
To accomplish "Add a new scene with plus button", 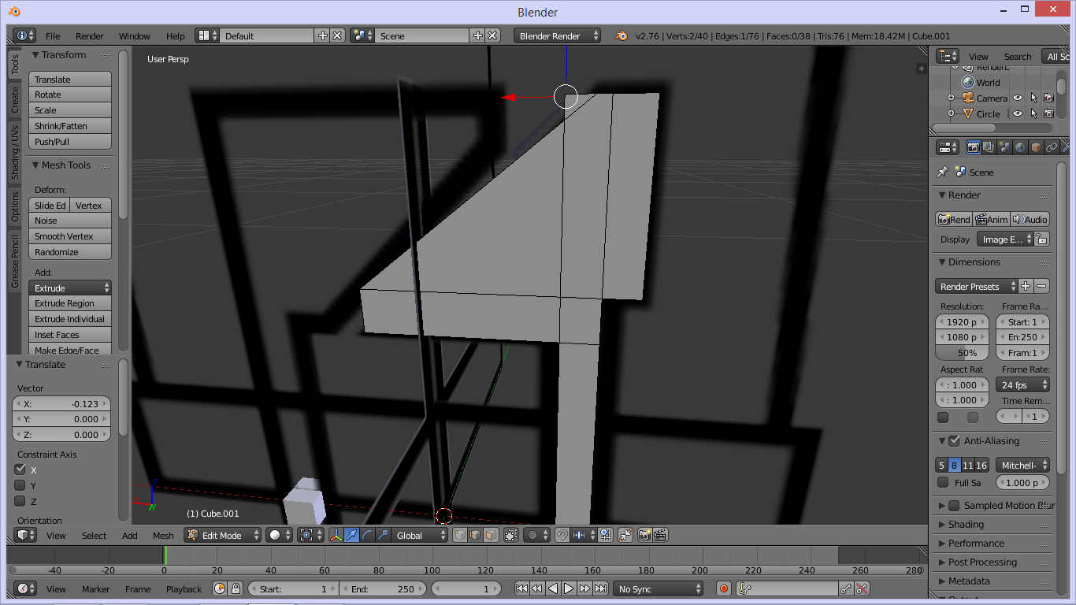I will click(477, 35).
